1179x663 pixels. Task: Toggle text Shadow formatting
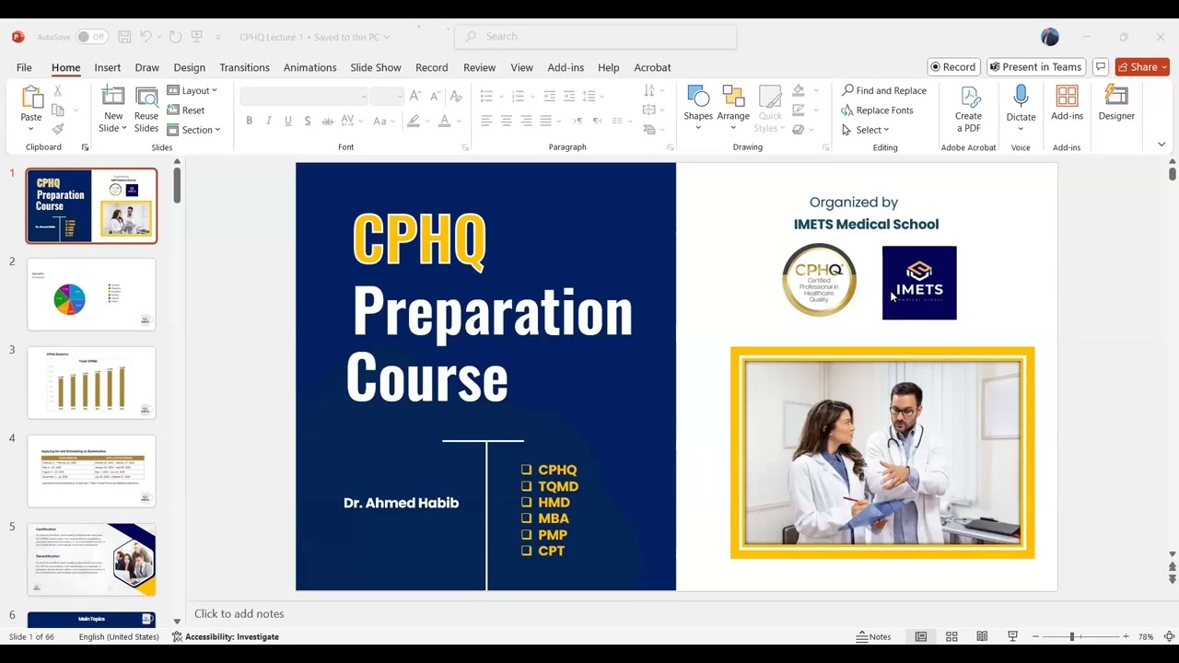307,121
